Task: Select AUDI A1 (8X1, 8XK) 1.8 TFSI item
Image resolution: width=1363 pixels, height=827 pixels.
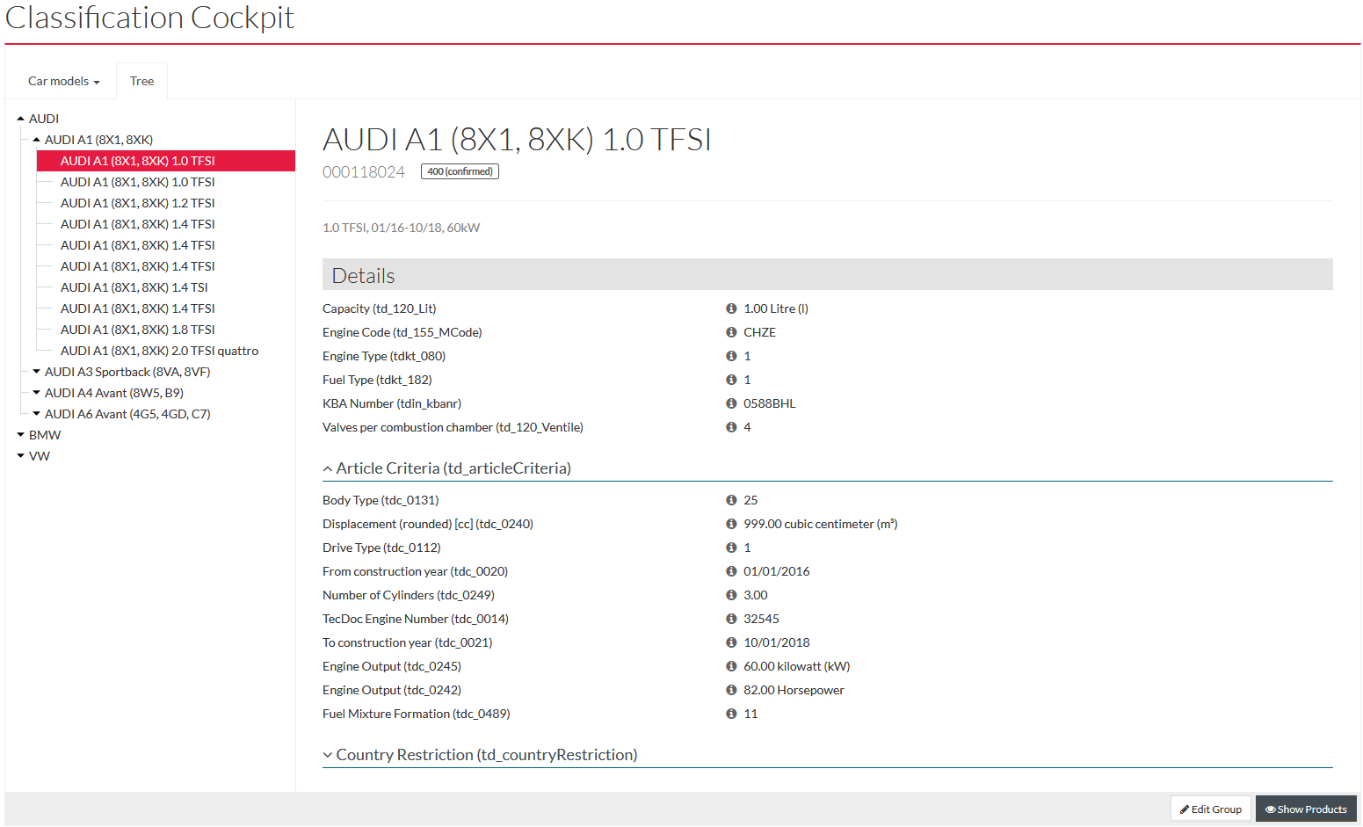Action: click(x=138, y=330)
